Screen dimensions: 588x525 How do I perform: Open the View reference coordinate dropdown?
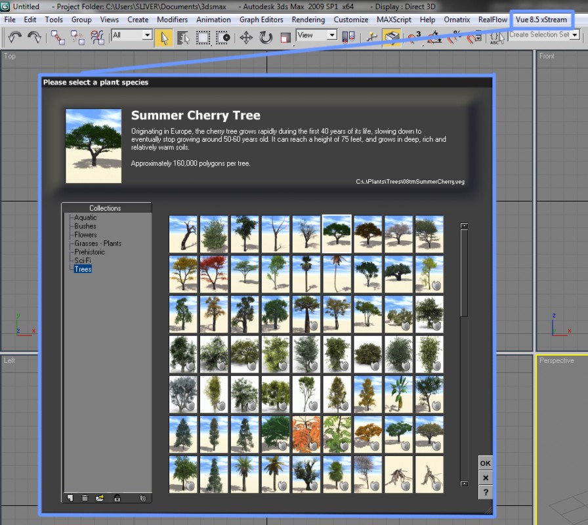(x=316, y=35)
